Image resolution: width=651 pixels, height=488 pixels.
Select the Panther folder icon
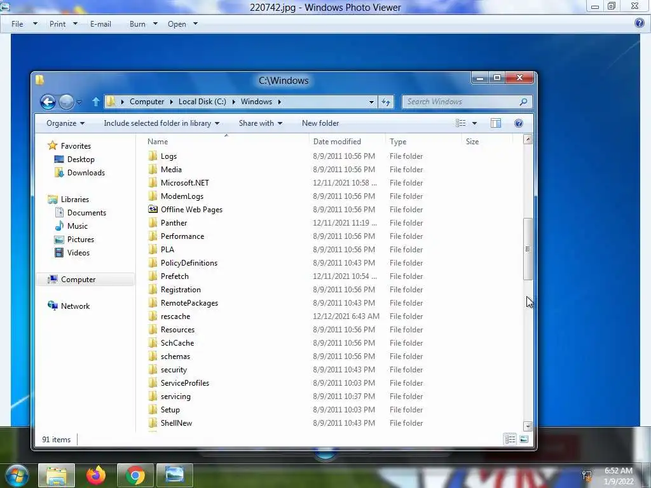click(153, 223)
